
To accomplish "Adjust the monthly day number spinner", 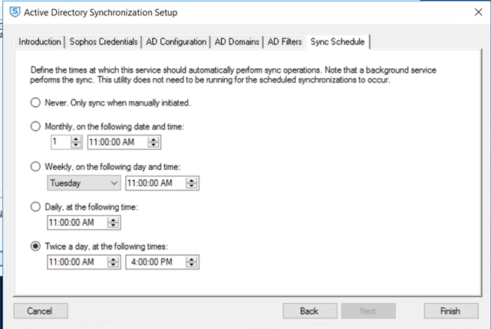I will coord(76,142).
